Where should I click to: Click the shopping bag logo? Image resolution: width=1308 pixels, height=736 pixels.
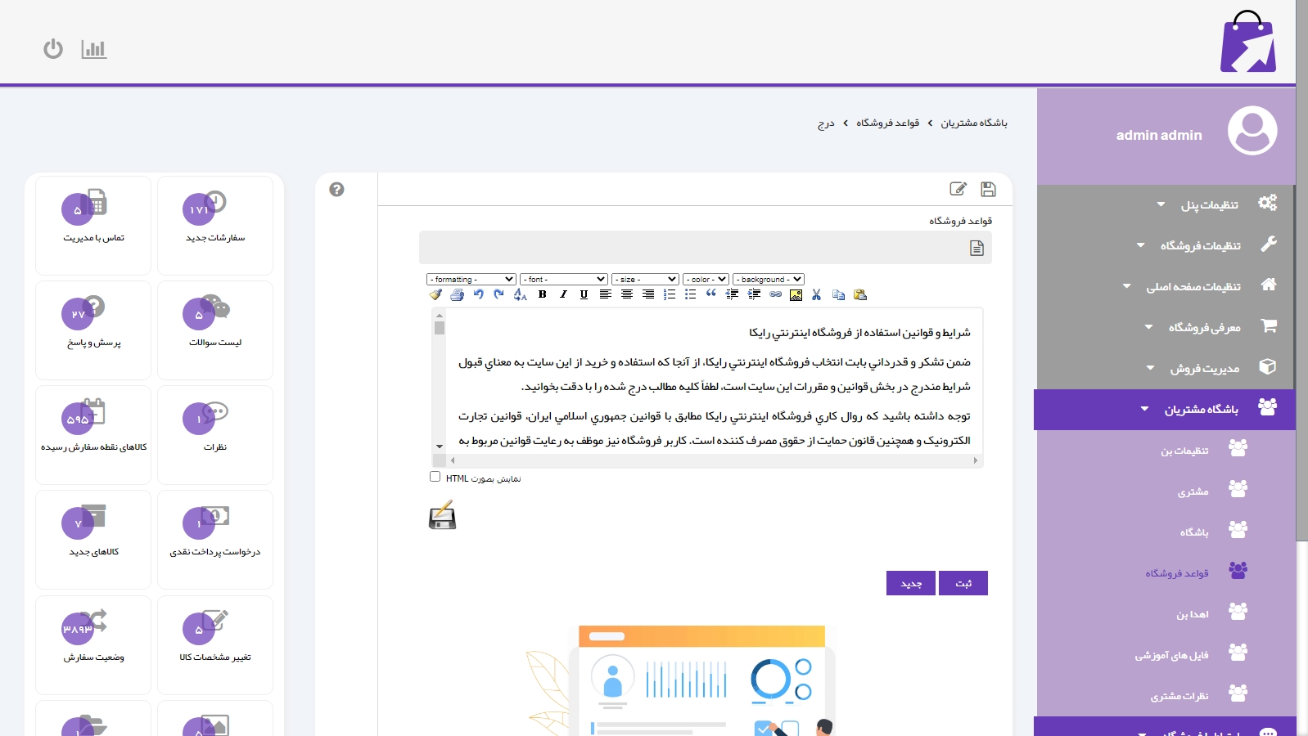(1248, 42)
